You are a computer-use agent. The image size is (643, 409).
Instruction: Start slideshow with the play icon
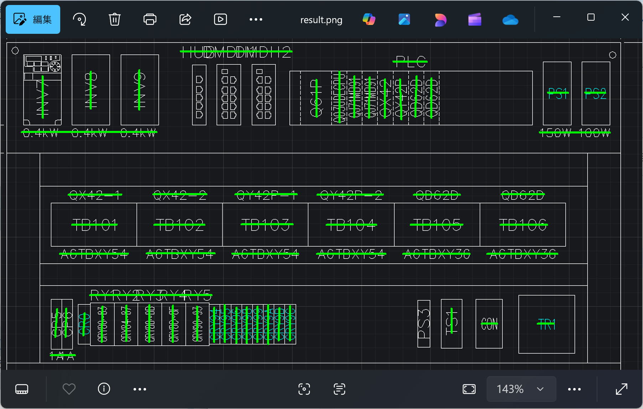click(220, 19)
